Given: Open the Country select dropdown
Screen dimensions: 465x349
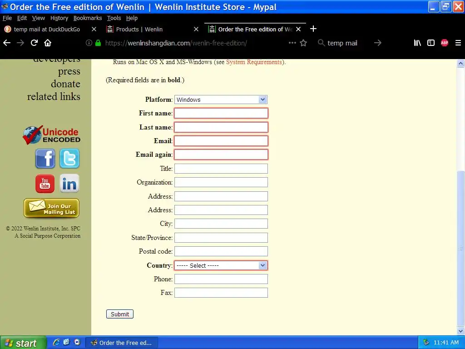Looking at the screenshot, I should [221, 265].
